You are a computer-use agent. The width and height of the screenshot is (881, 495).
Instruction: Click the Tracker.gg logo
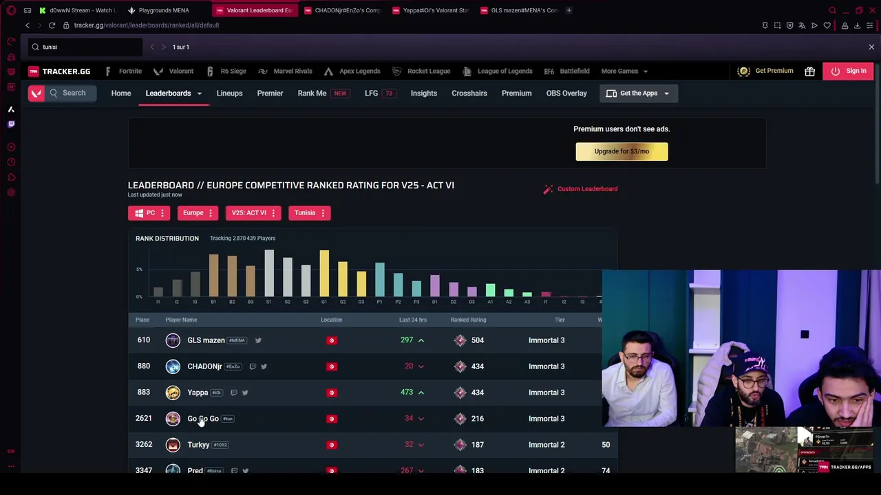tap(59, 71)
